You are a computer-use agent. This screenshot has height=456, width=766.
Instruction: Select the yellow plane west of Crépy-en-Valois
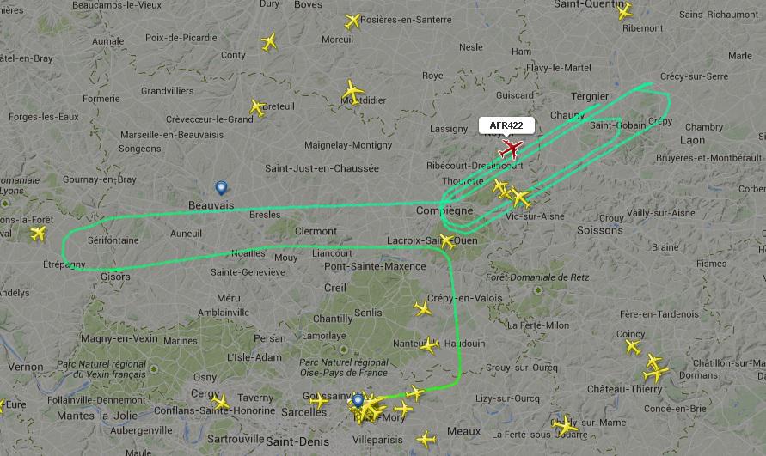423,308
